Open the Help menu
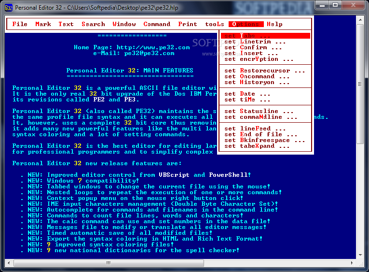This screenshot has width=369, height=272. pyautogui.click(x=274, y=24)
